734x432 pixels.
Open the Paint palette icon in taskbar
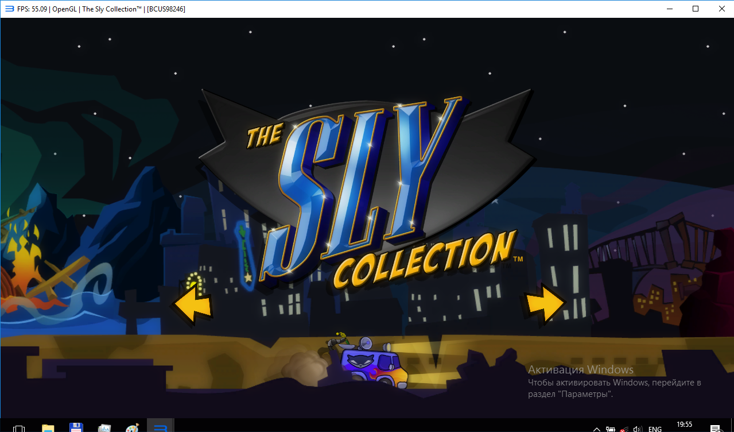click(x=132, y=427)
